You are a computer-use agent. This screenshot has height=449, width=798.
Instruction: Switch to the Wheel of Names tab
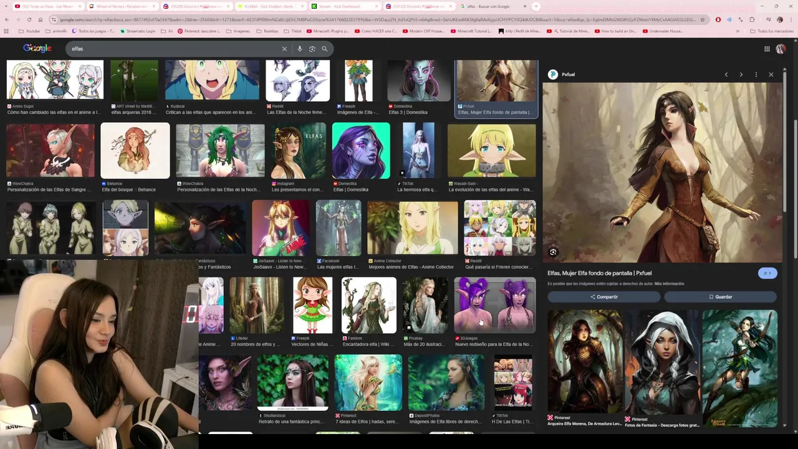point(122,6)
